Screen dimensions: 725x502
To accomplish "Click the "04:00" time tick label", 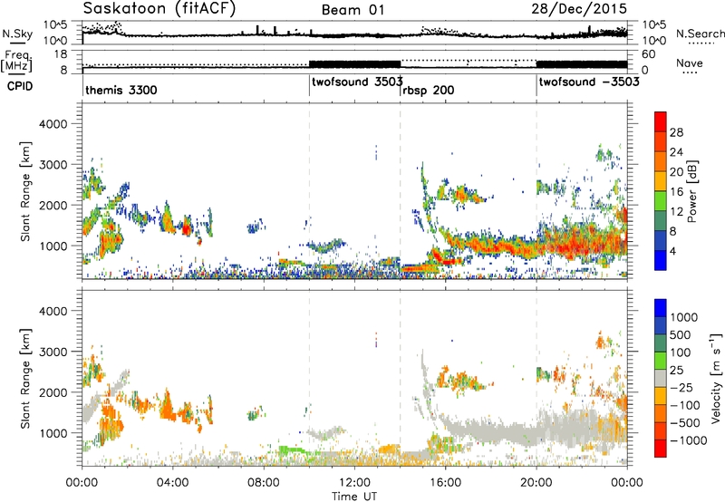I will point(172,483).
